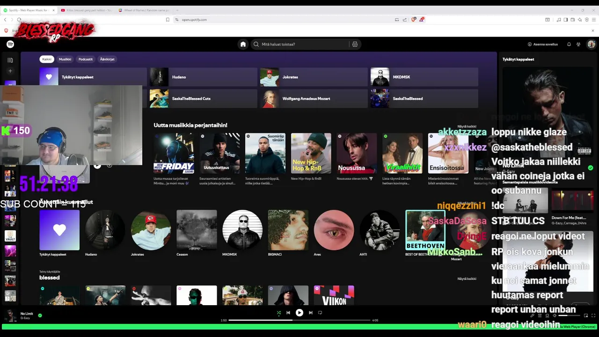Image resolution: width=599 pixels, height=337 pixels.
Task: Open the Ceason album card
Action: click(x=197, y=230)
